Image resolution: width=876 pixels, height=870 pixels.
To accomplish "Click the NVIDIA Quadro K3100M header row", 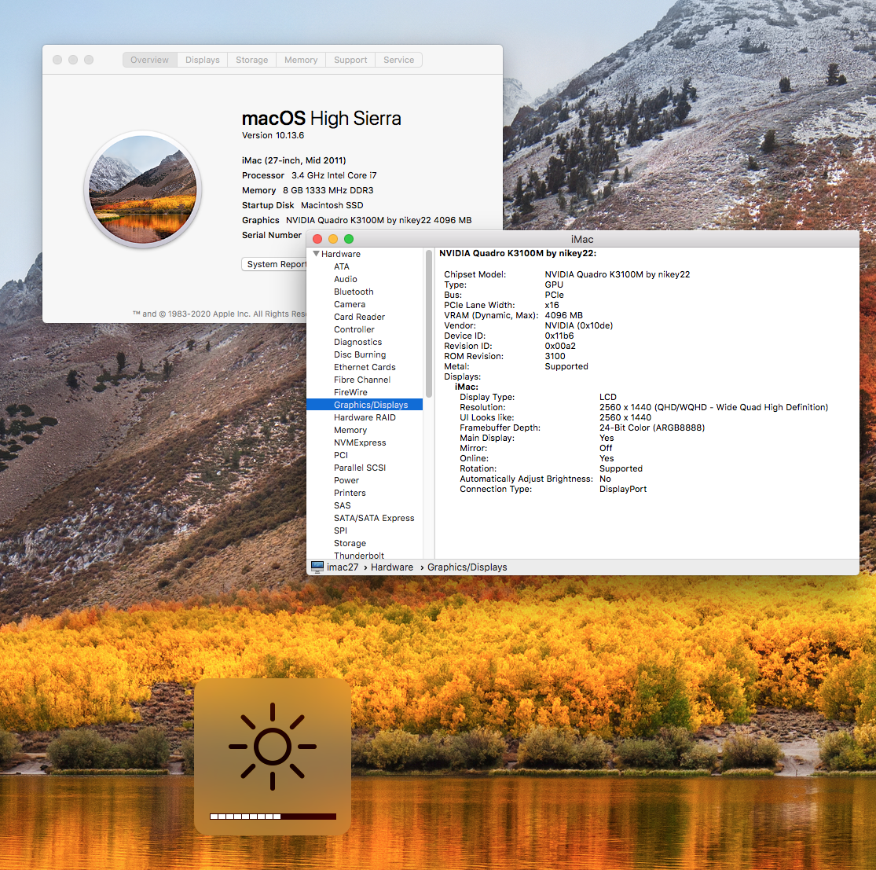I will point(517,253).
